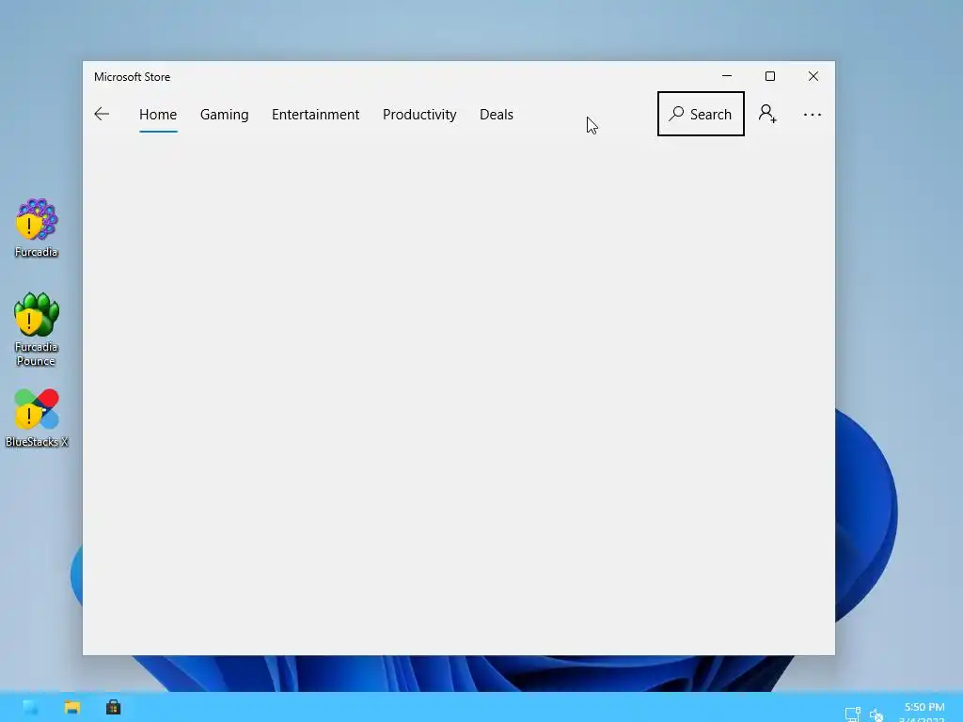963x722 pixels.
Task: Open the three-dot See more menu
Action: coord(812,115)
